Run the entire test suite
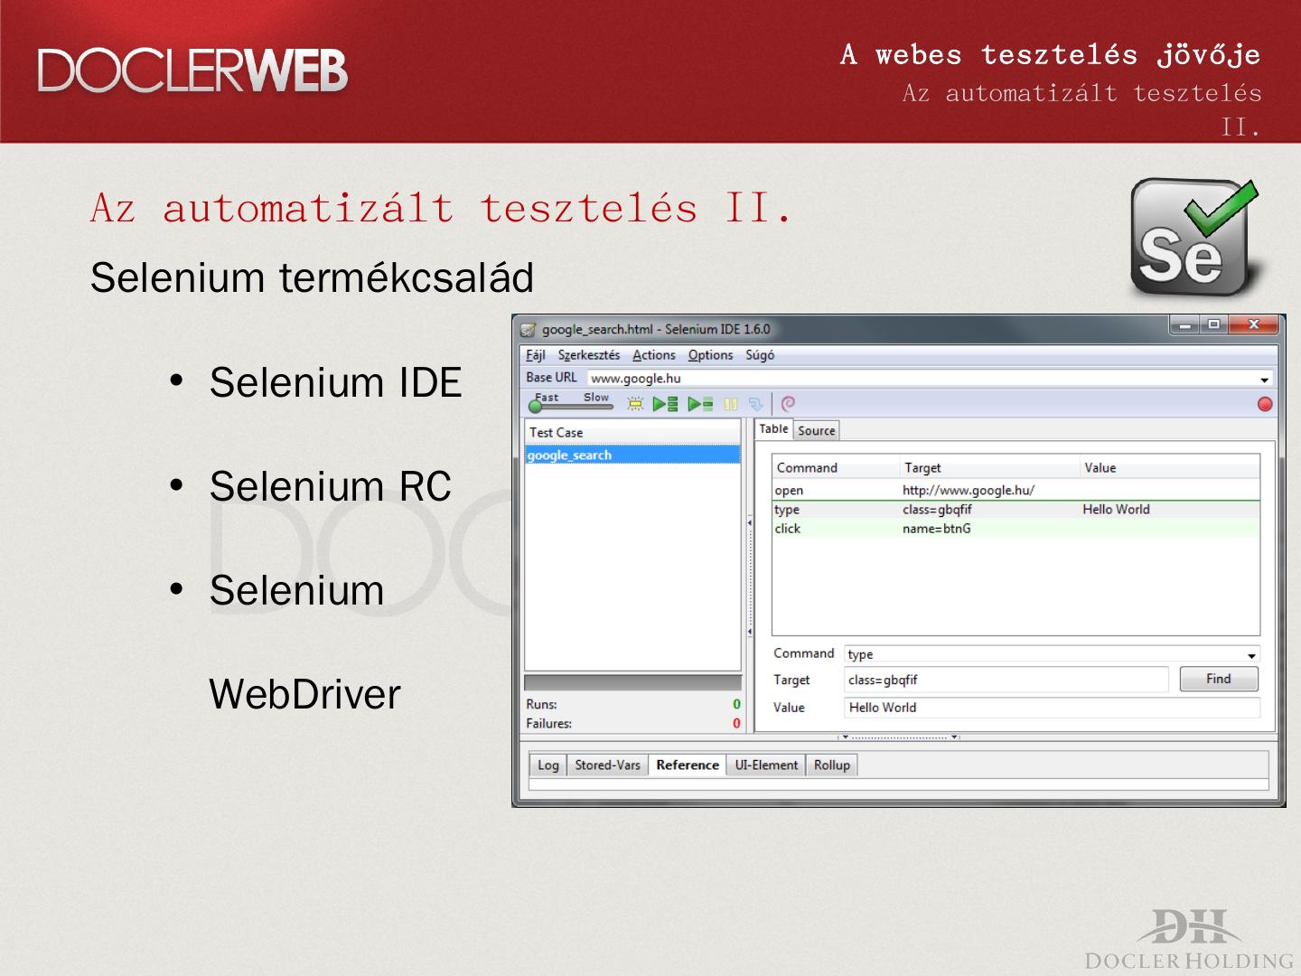The height and width of the screenshot is (976, 1301). pyautogui.click(x=666, y=404)
